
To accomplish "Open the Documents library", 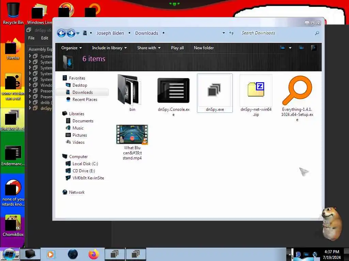I will [x=83, y=121].
